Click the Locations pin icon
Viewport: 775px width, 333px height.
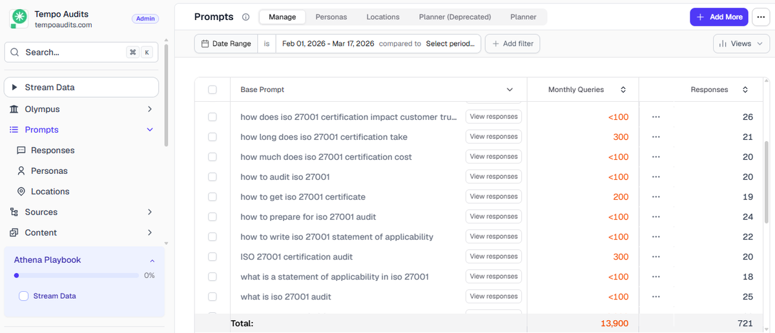coord(21,192)
